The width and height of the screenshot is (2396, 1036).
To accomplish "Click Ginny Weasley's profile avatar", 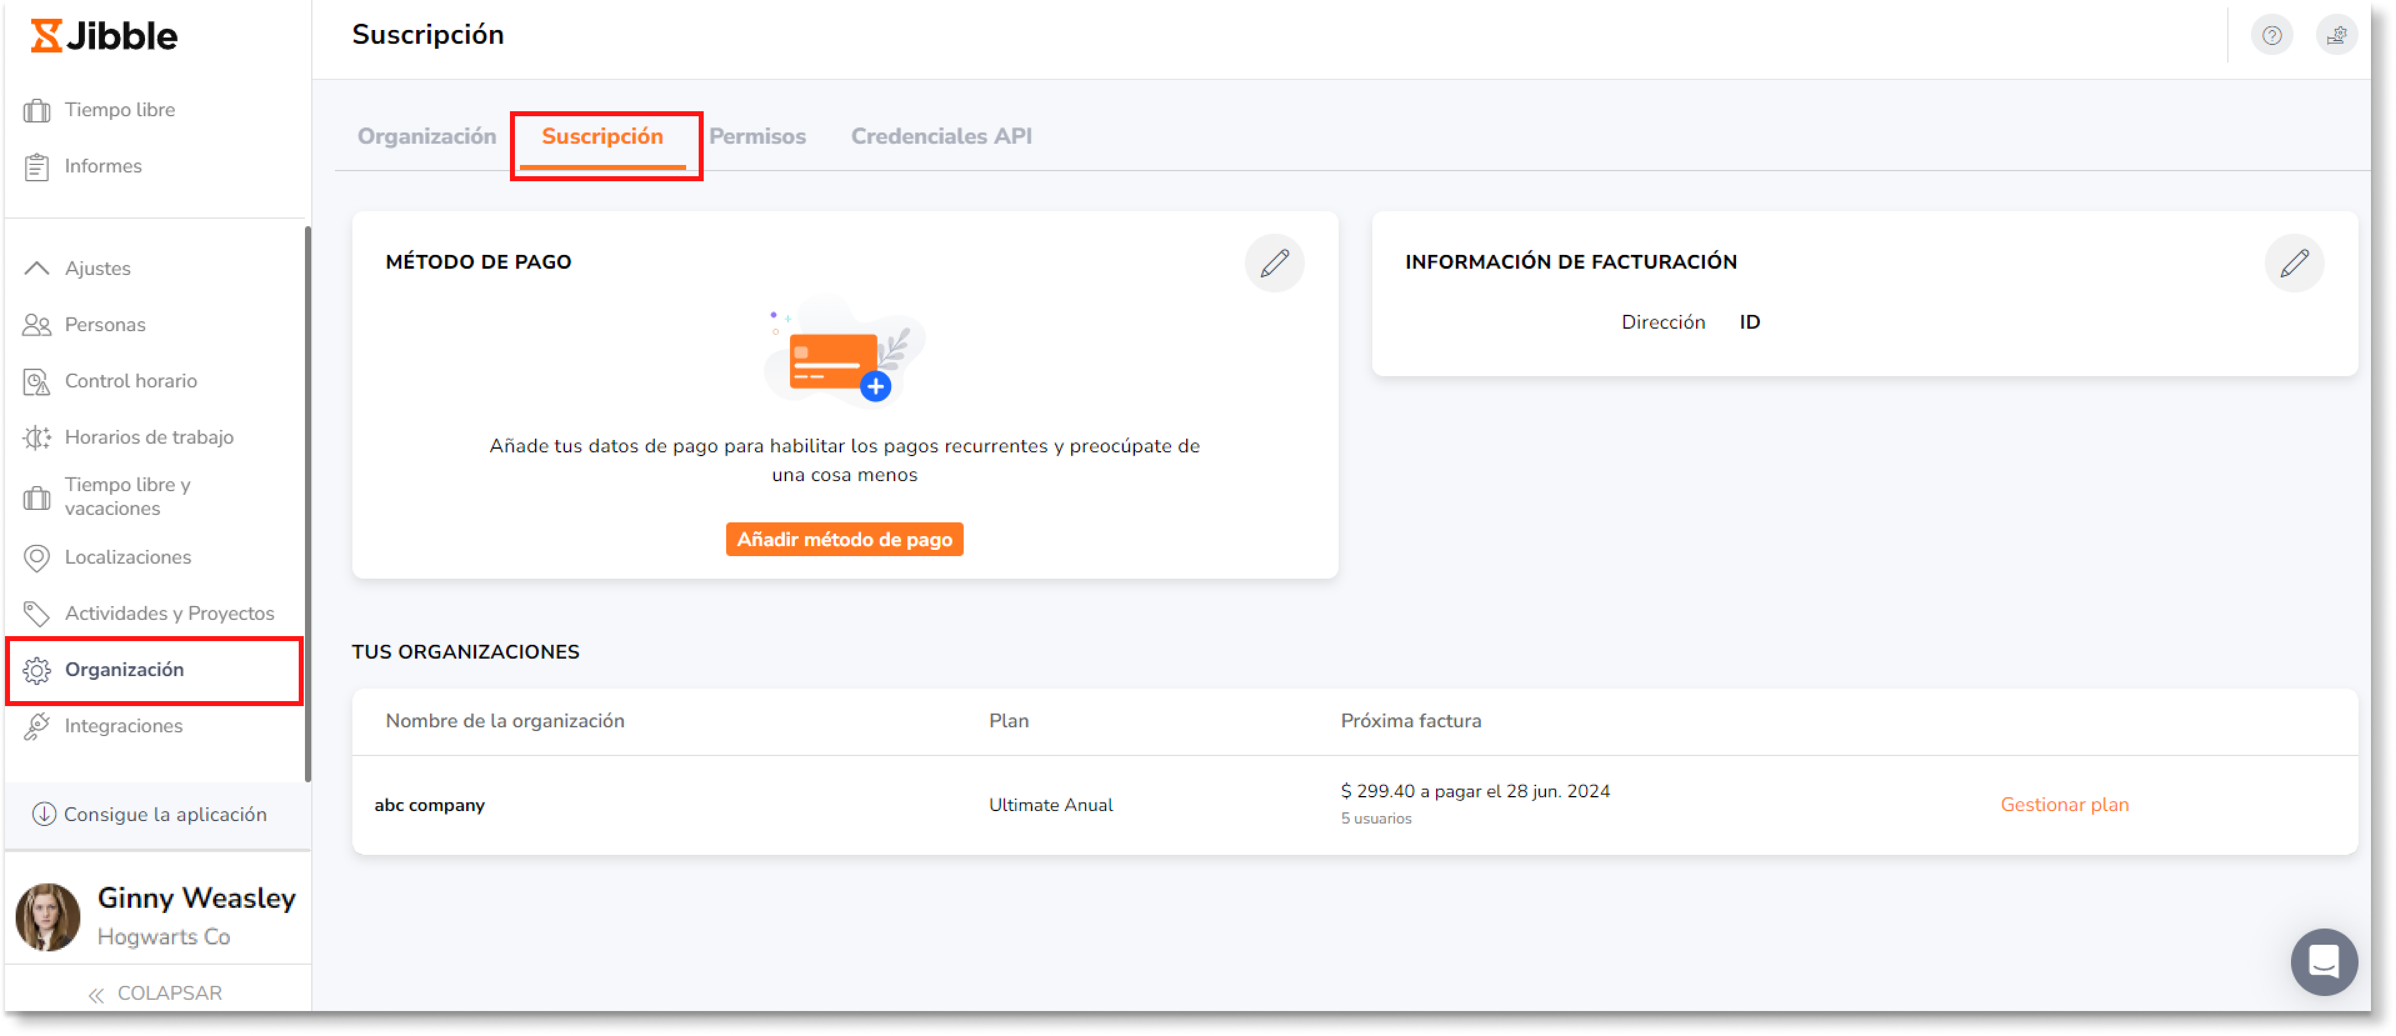I will point(47,915).
